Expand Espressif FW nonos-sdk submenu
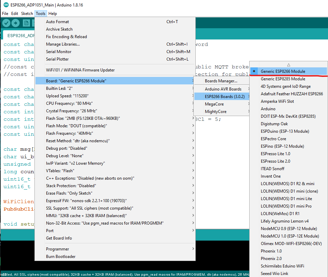This screenshot has height=277, width=328. pyautogui.click(x=116, y=201)
